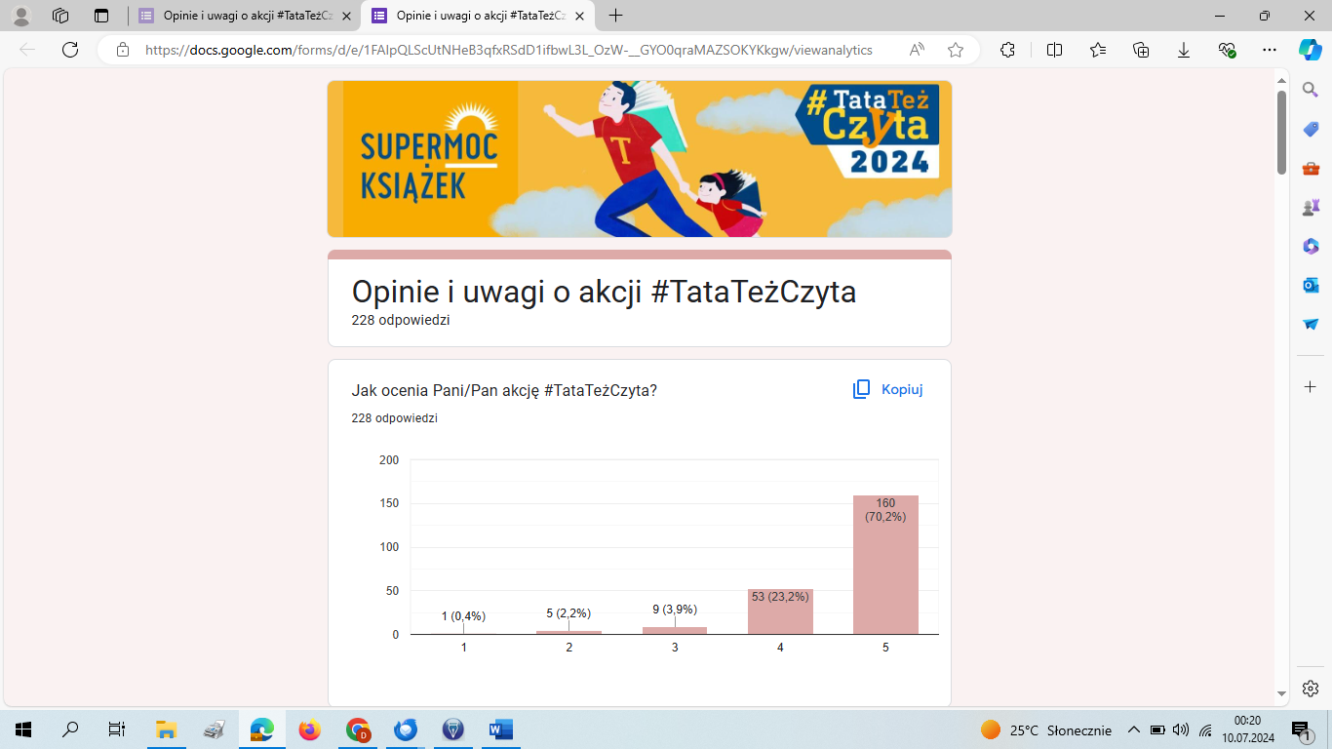This screenshot has width=1332, height=749.
Task: Open split screen view icon
Action: coord(1054,50)
